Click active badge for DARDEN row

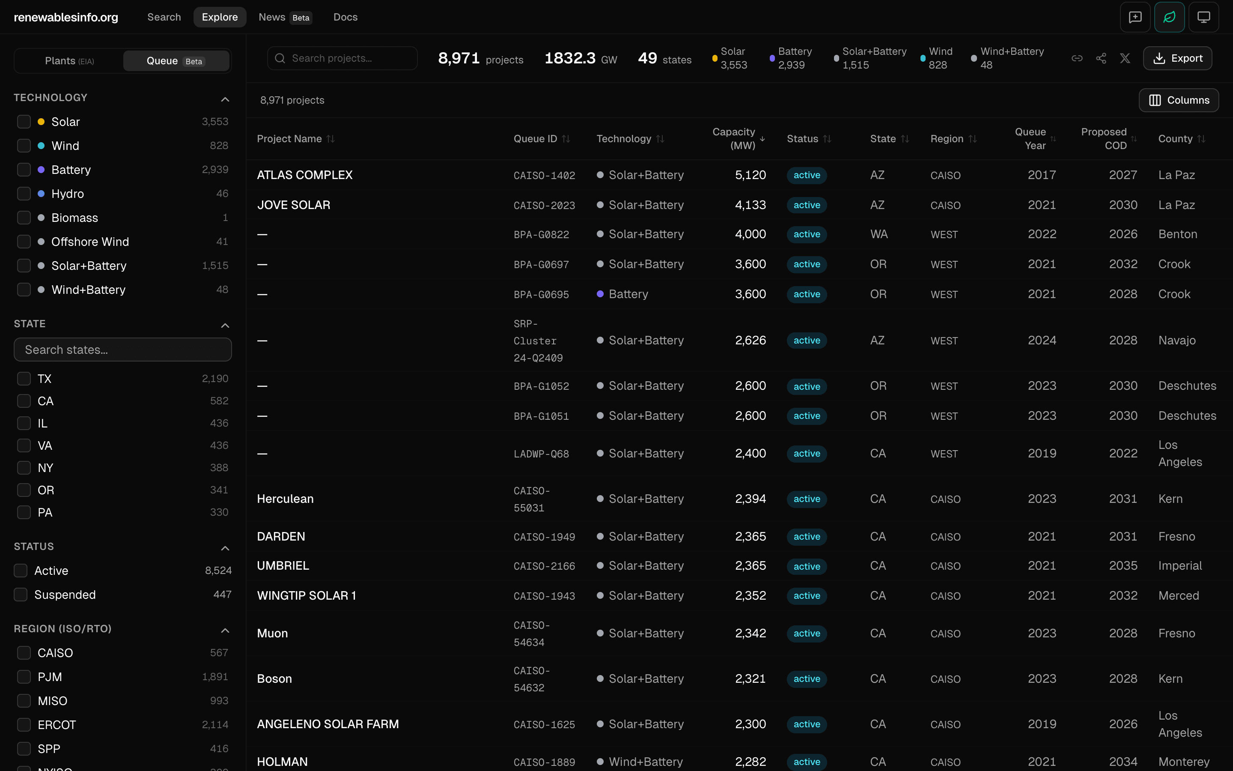(807, 536)
